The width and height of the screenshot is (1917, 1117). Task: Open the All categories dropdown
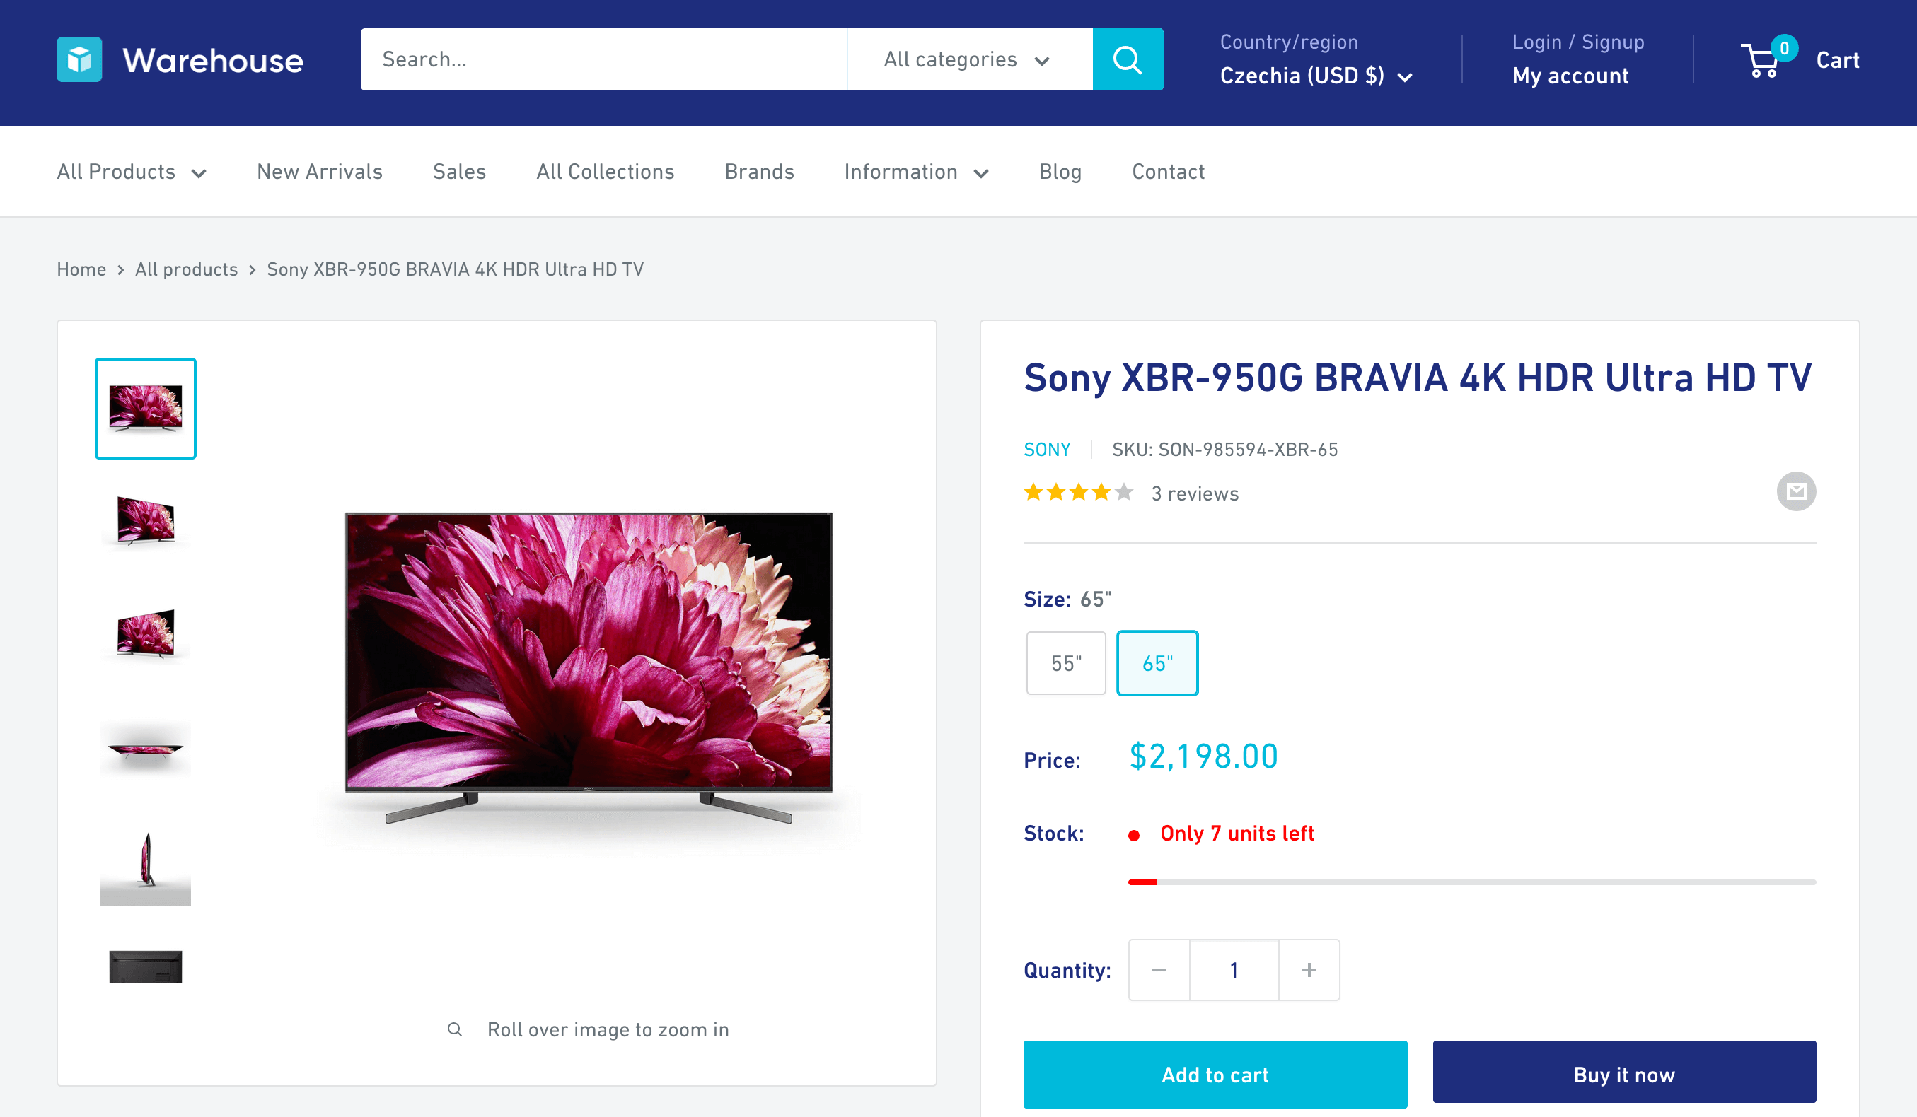click(x=965, y=59)
